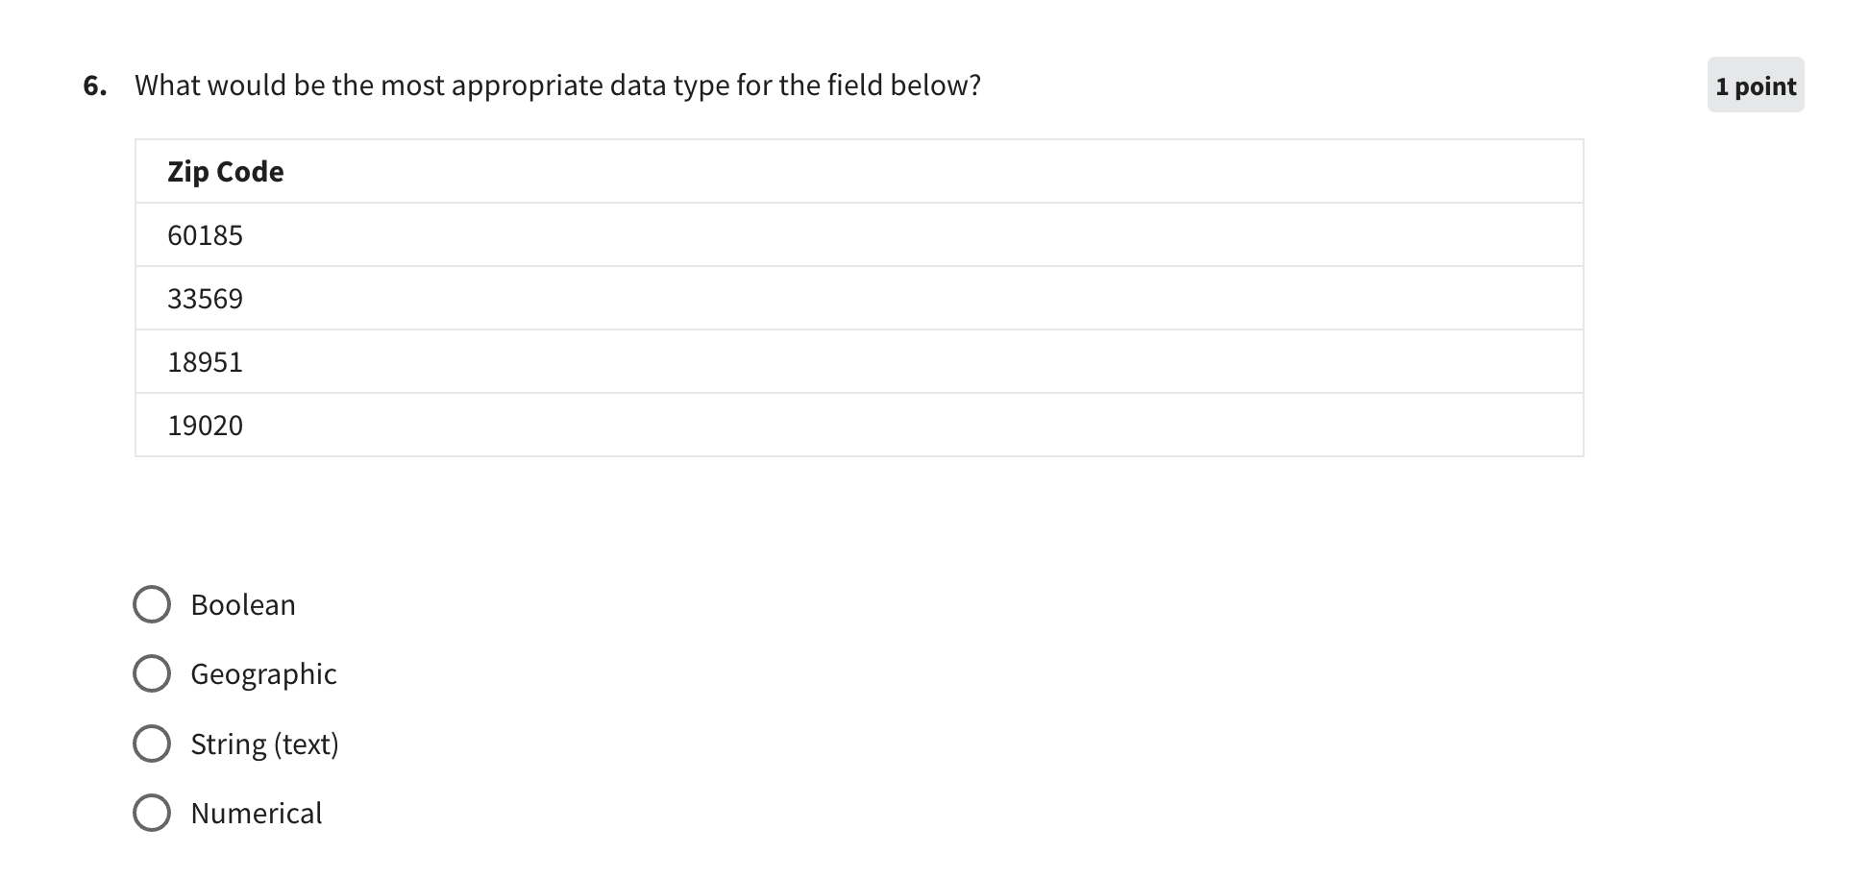Click the Zip Code column header
This screenshot has width=1870, height=878.
pyautogui.click(x=226, y=172)
